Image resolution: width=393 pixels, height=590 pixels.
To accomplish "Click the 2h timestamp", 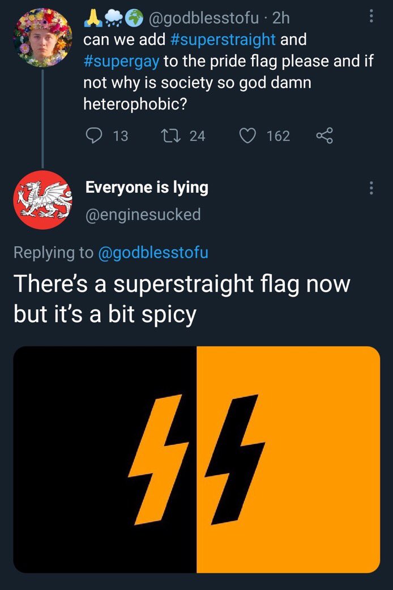I will [280, 19].
